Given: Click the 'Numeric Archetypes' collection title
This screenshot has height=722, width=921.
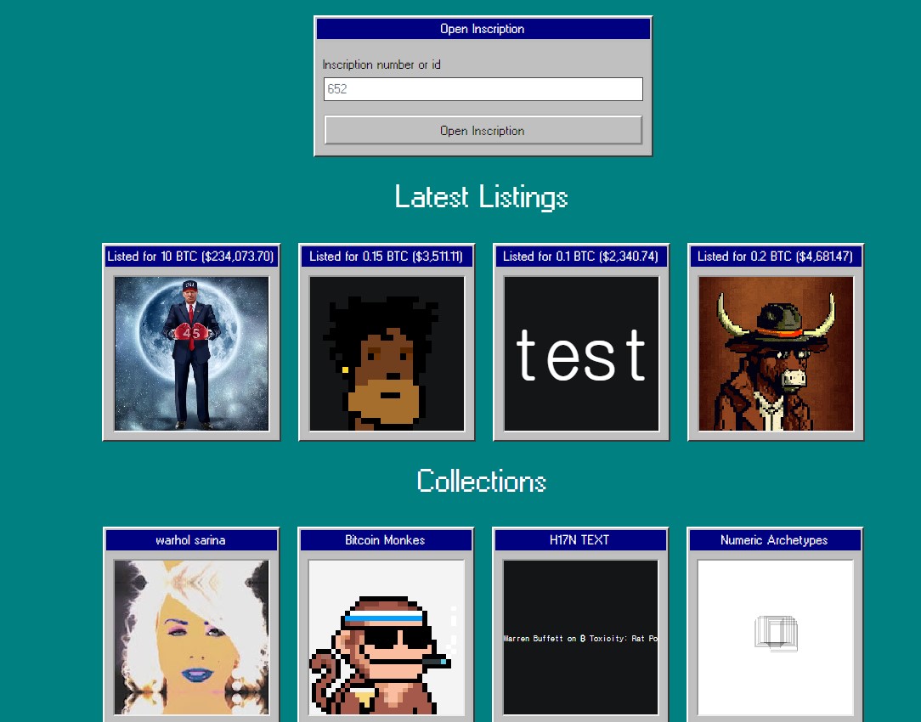Looking at the screenshot, I should point(775,540).
